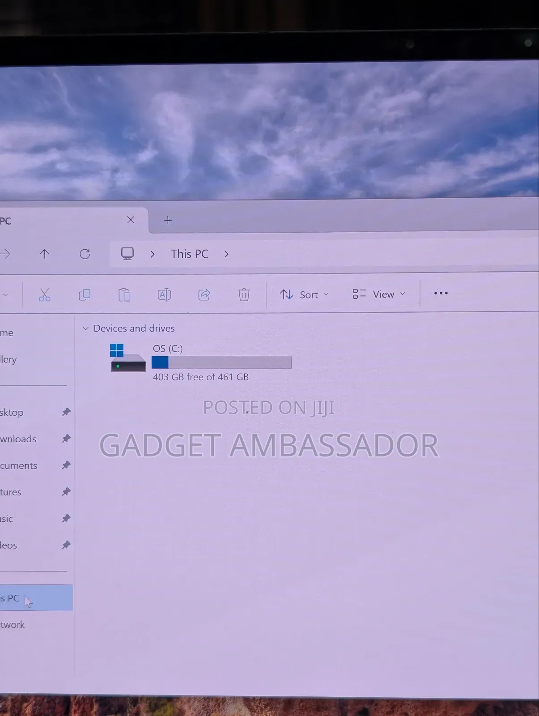Open Videos in the navigation pane
Viewport: 539px width, 716px height.
click(8, 545)
